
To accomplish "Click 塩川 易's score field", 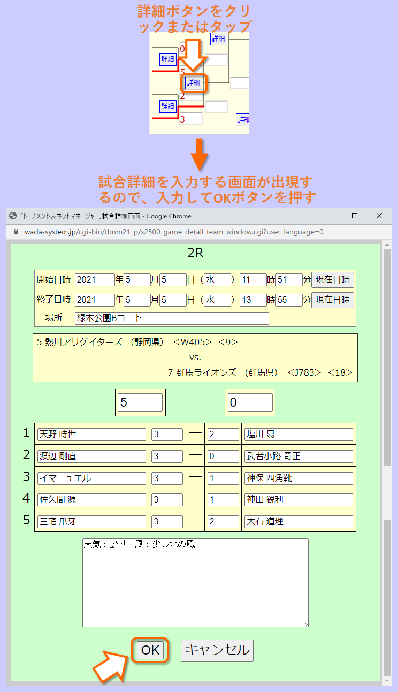I will [223, 434].
